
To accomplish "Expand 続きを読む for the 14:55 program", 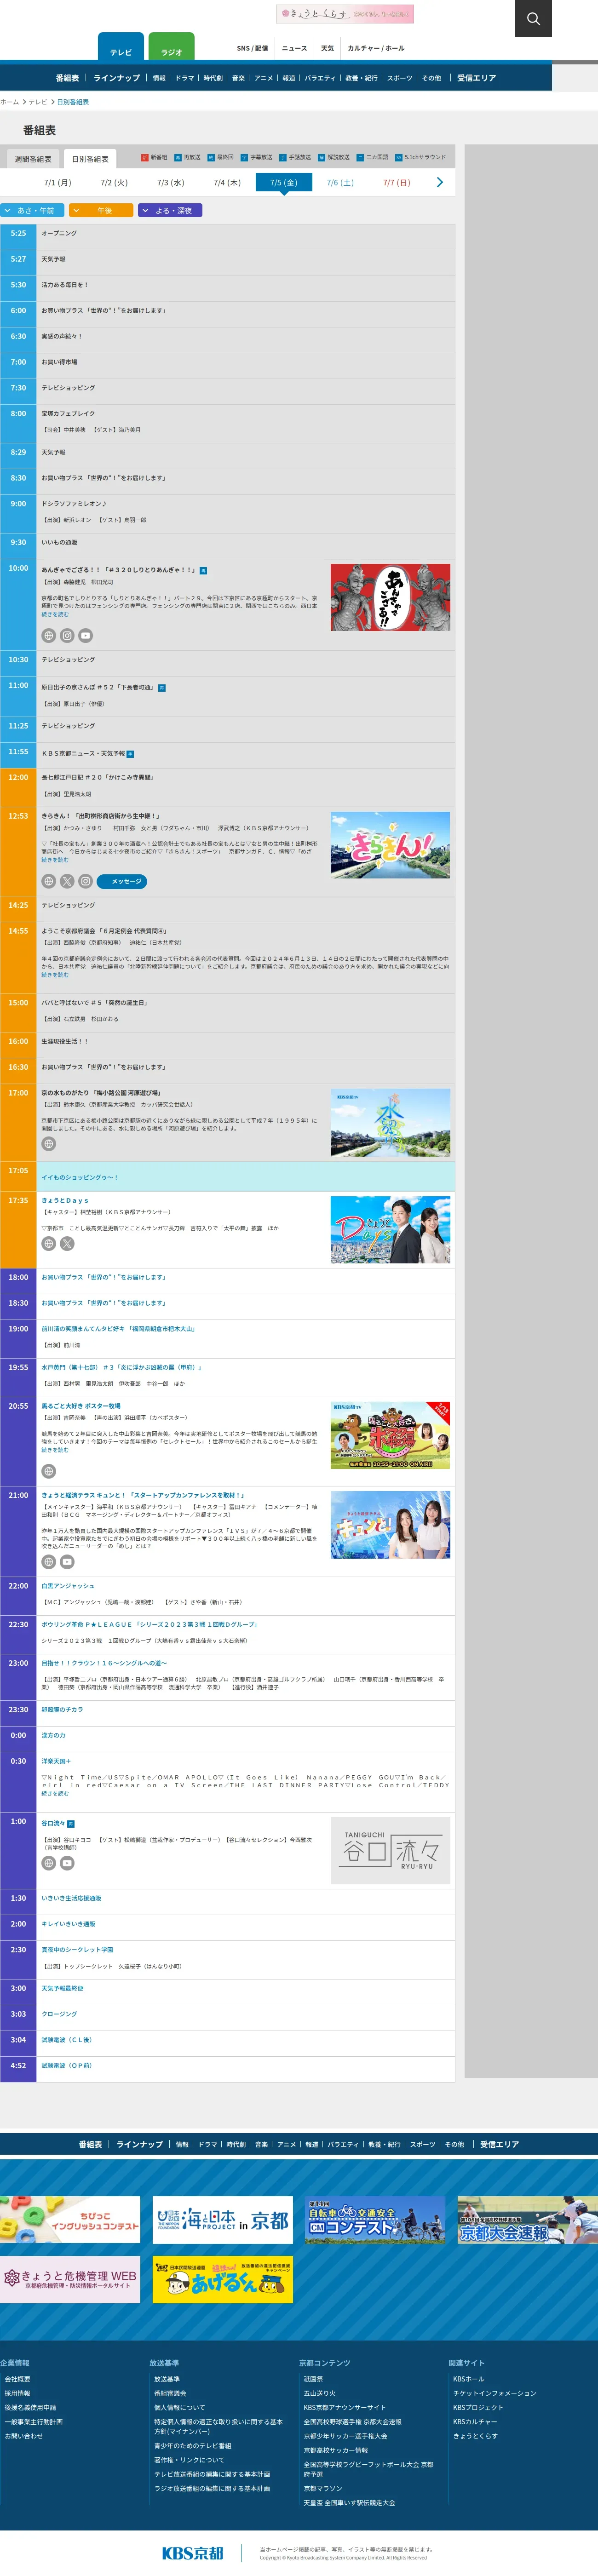I will [x=55, y=974].
